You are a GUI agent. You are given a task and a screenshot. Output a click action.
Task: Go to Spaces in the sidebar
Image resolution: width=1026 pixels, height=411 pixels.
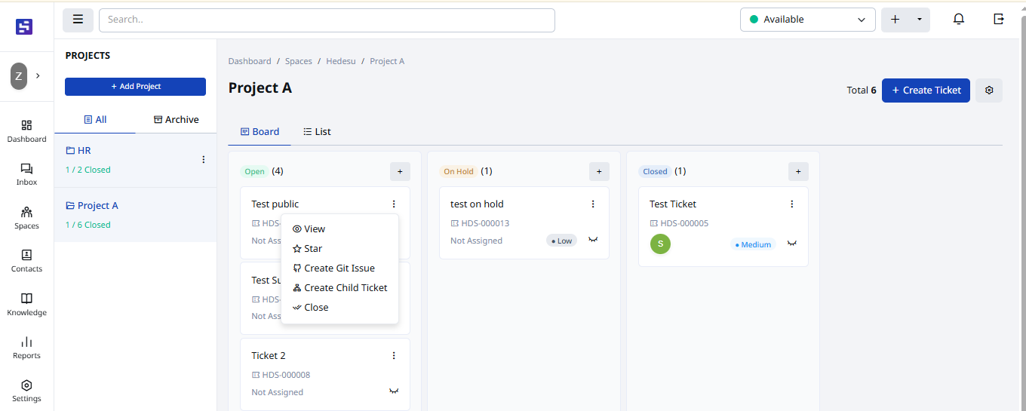coord(26,218)
